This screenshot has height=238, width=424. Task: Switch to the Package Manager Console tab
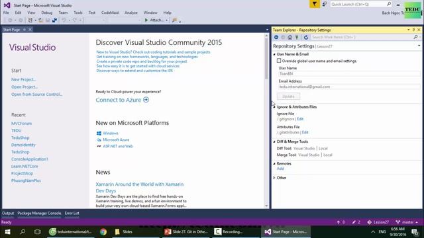[x=39, y=213]
